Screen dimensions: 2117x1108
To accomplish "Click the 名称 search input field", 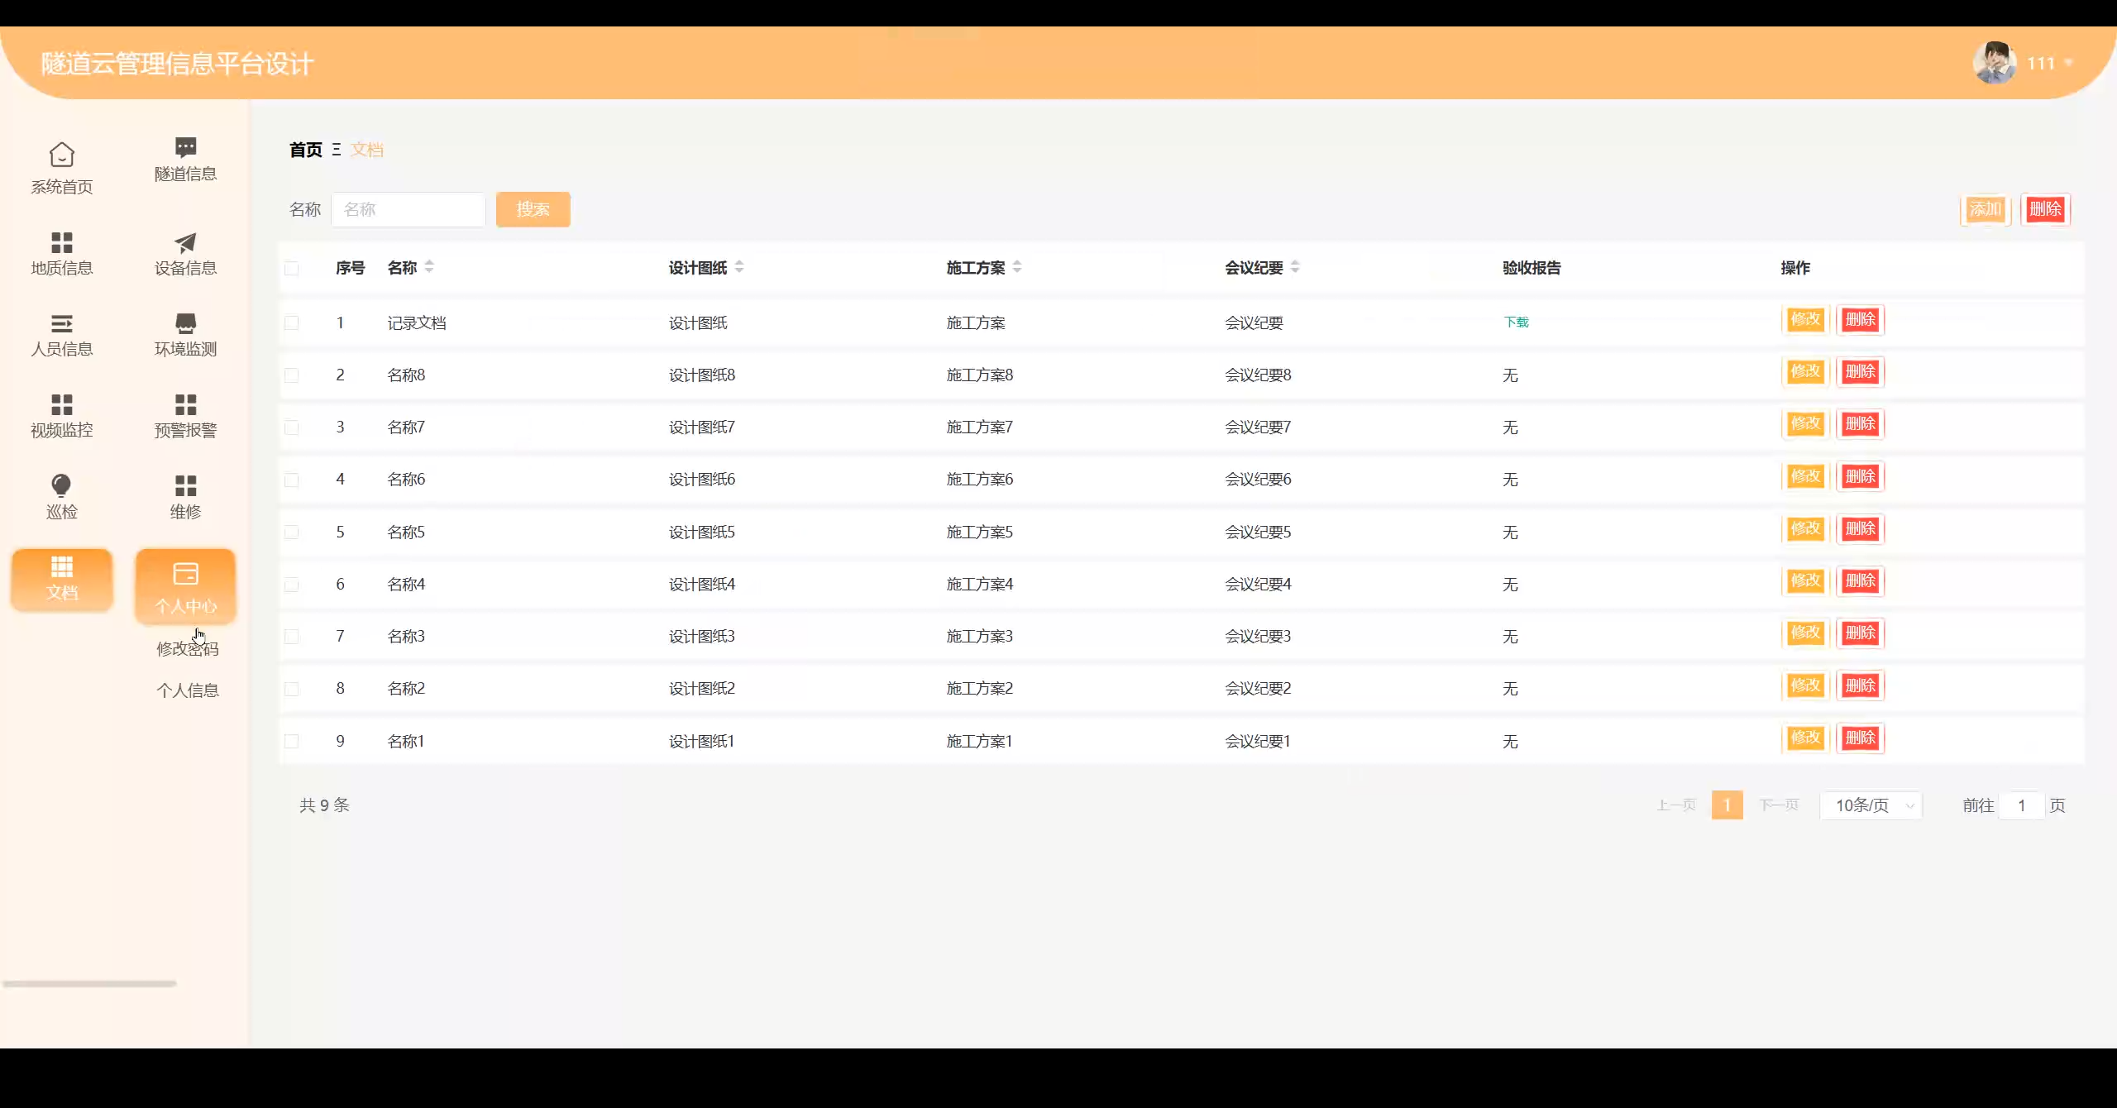I will tap(409, 209).
